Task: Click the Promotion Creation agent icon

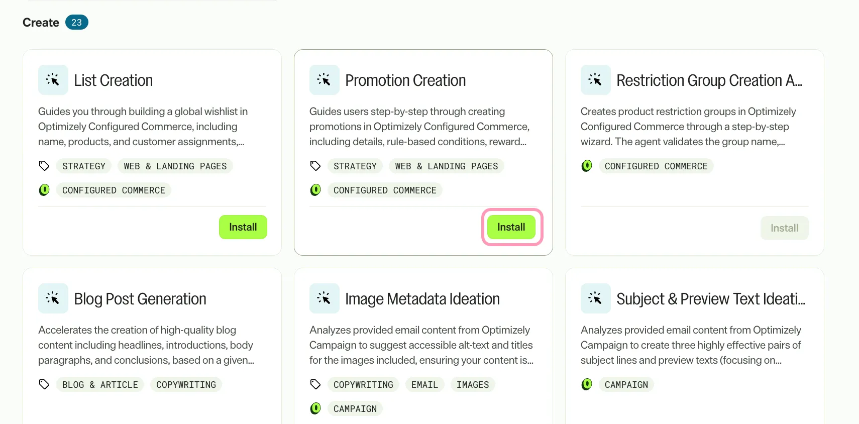Action: point(325,80)
